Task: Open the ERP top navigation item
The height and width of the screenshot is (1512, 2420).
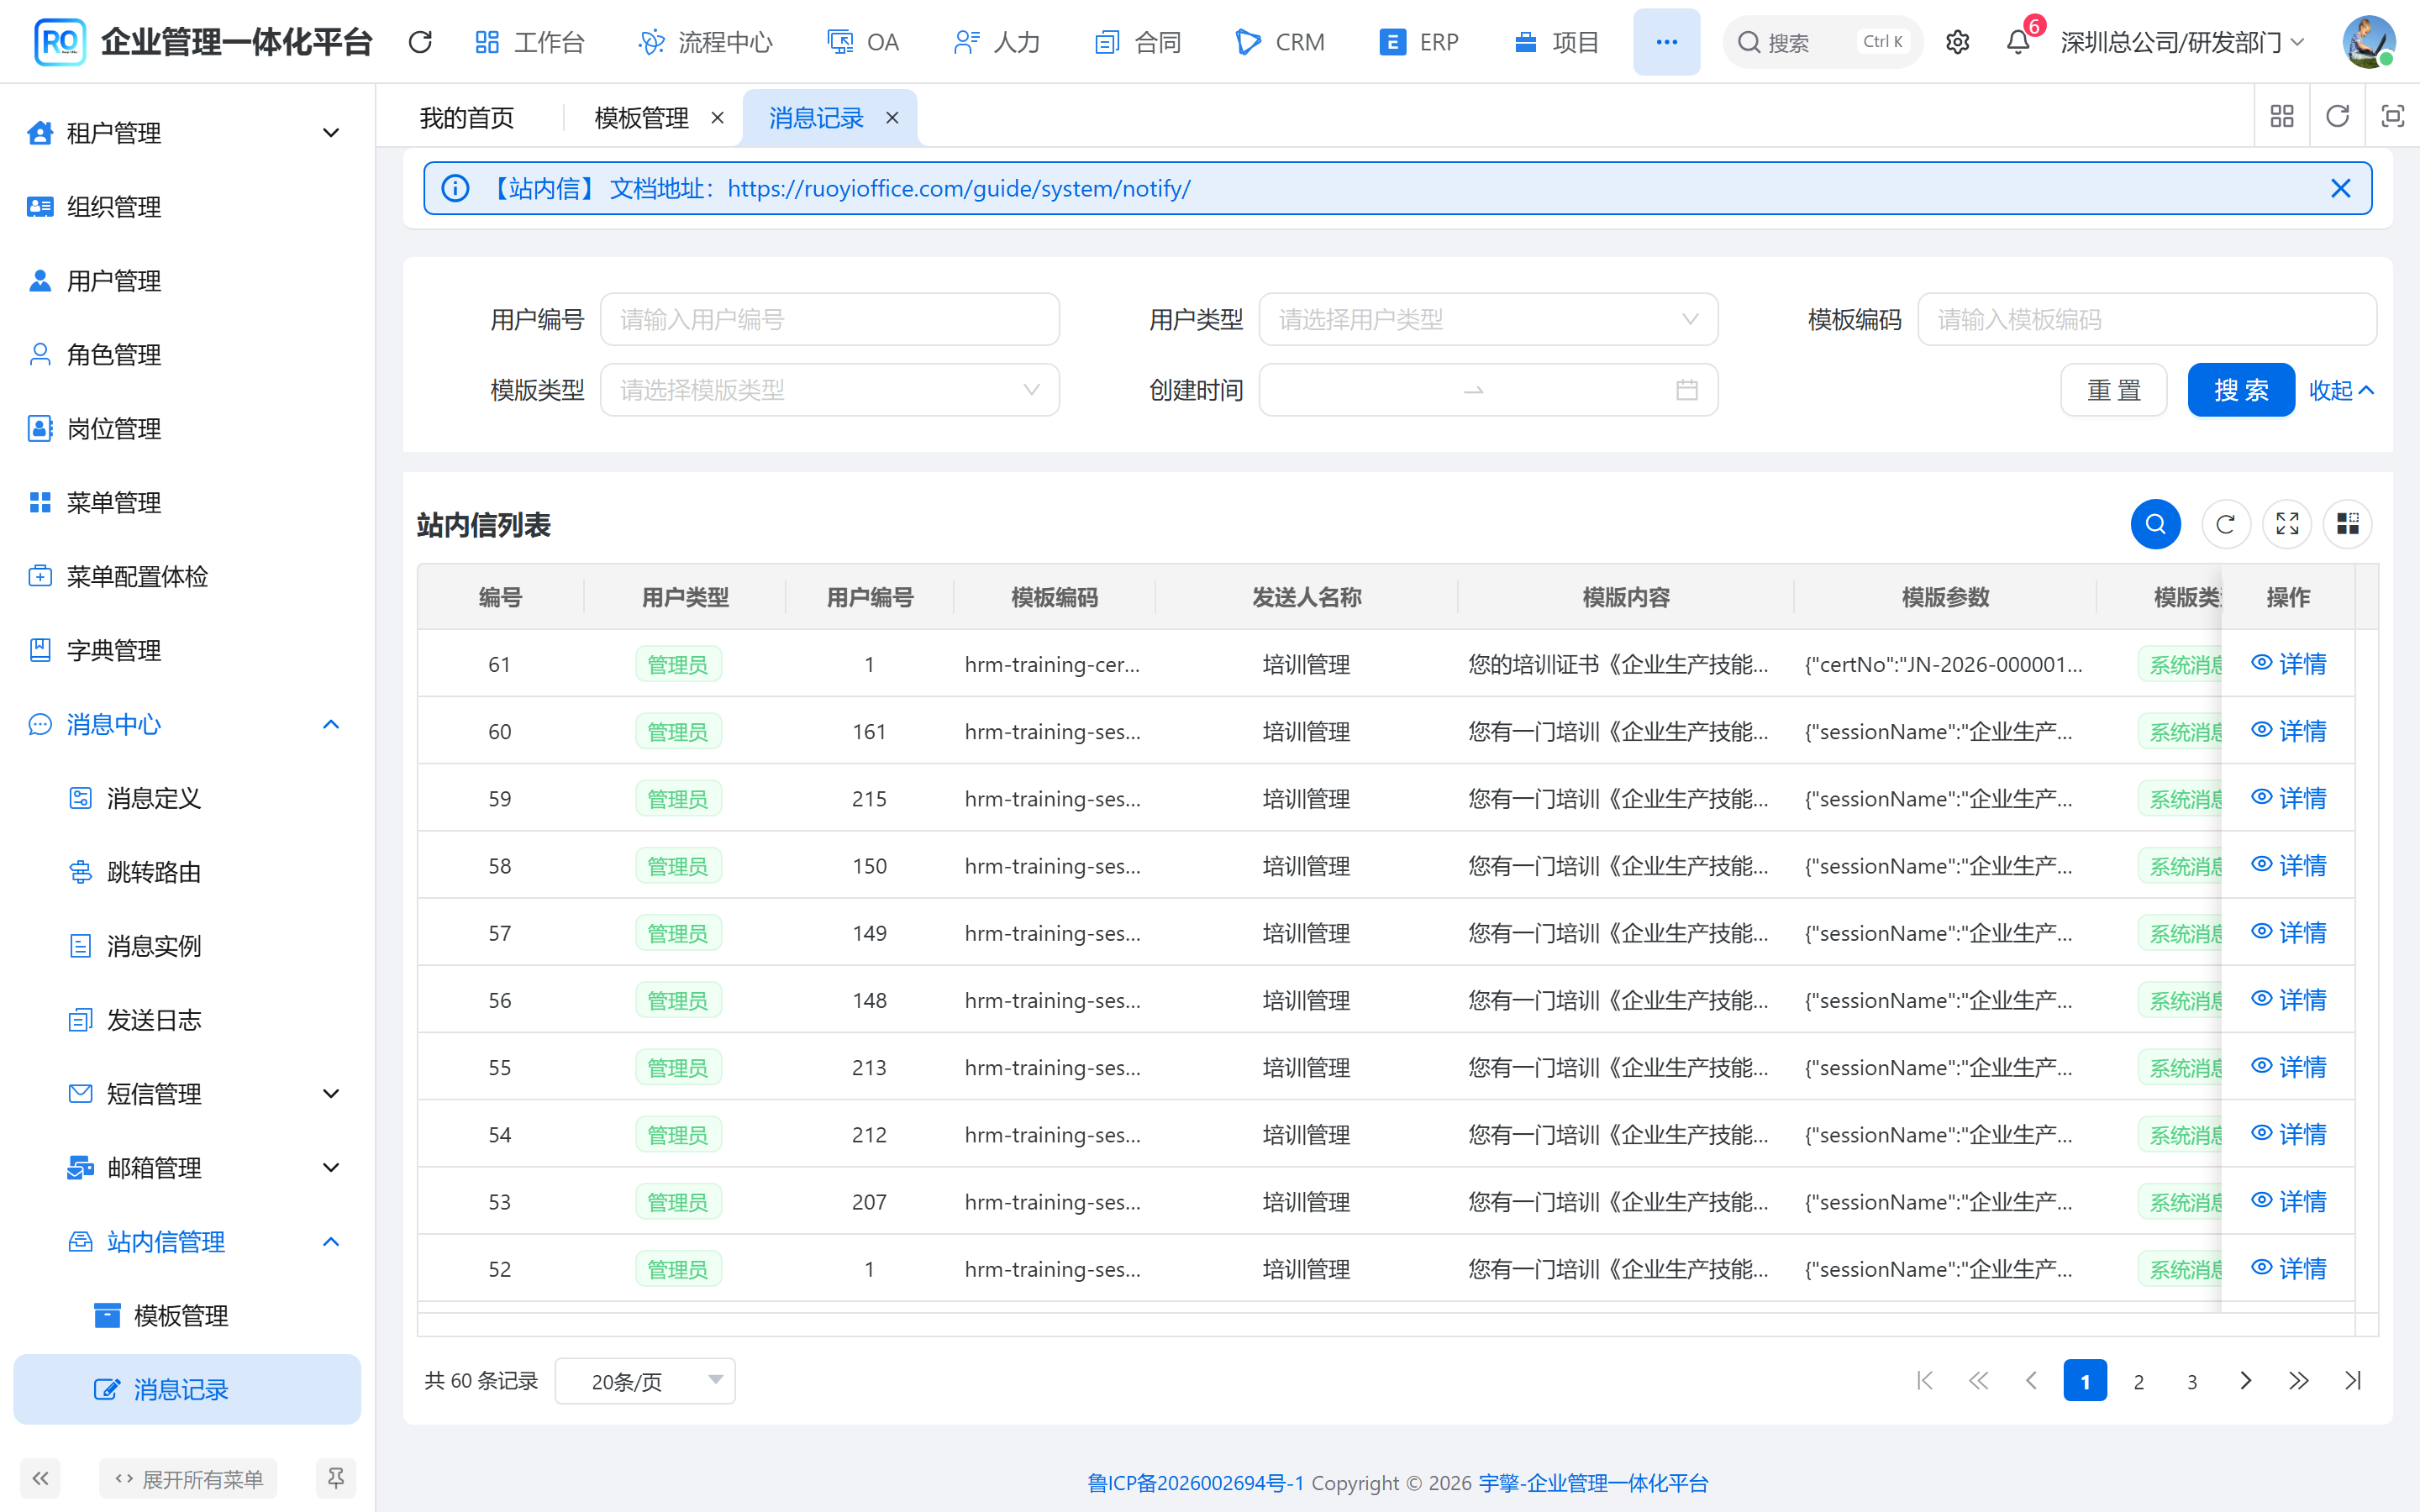Action: coord(1419,42)
